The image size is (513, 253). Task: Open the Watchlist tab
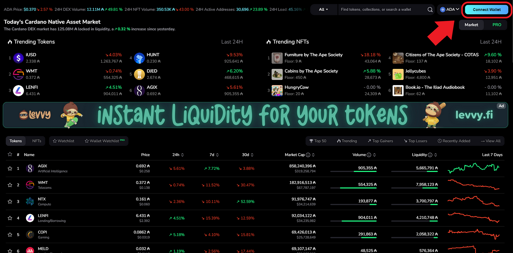(64, 141)
